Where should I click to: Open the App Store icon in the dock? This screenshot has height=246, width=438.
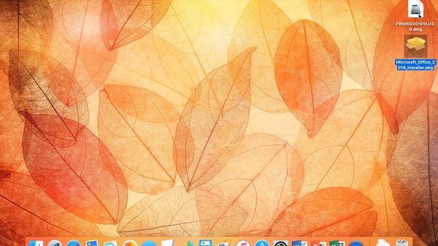(x=261, y=243)
